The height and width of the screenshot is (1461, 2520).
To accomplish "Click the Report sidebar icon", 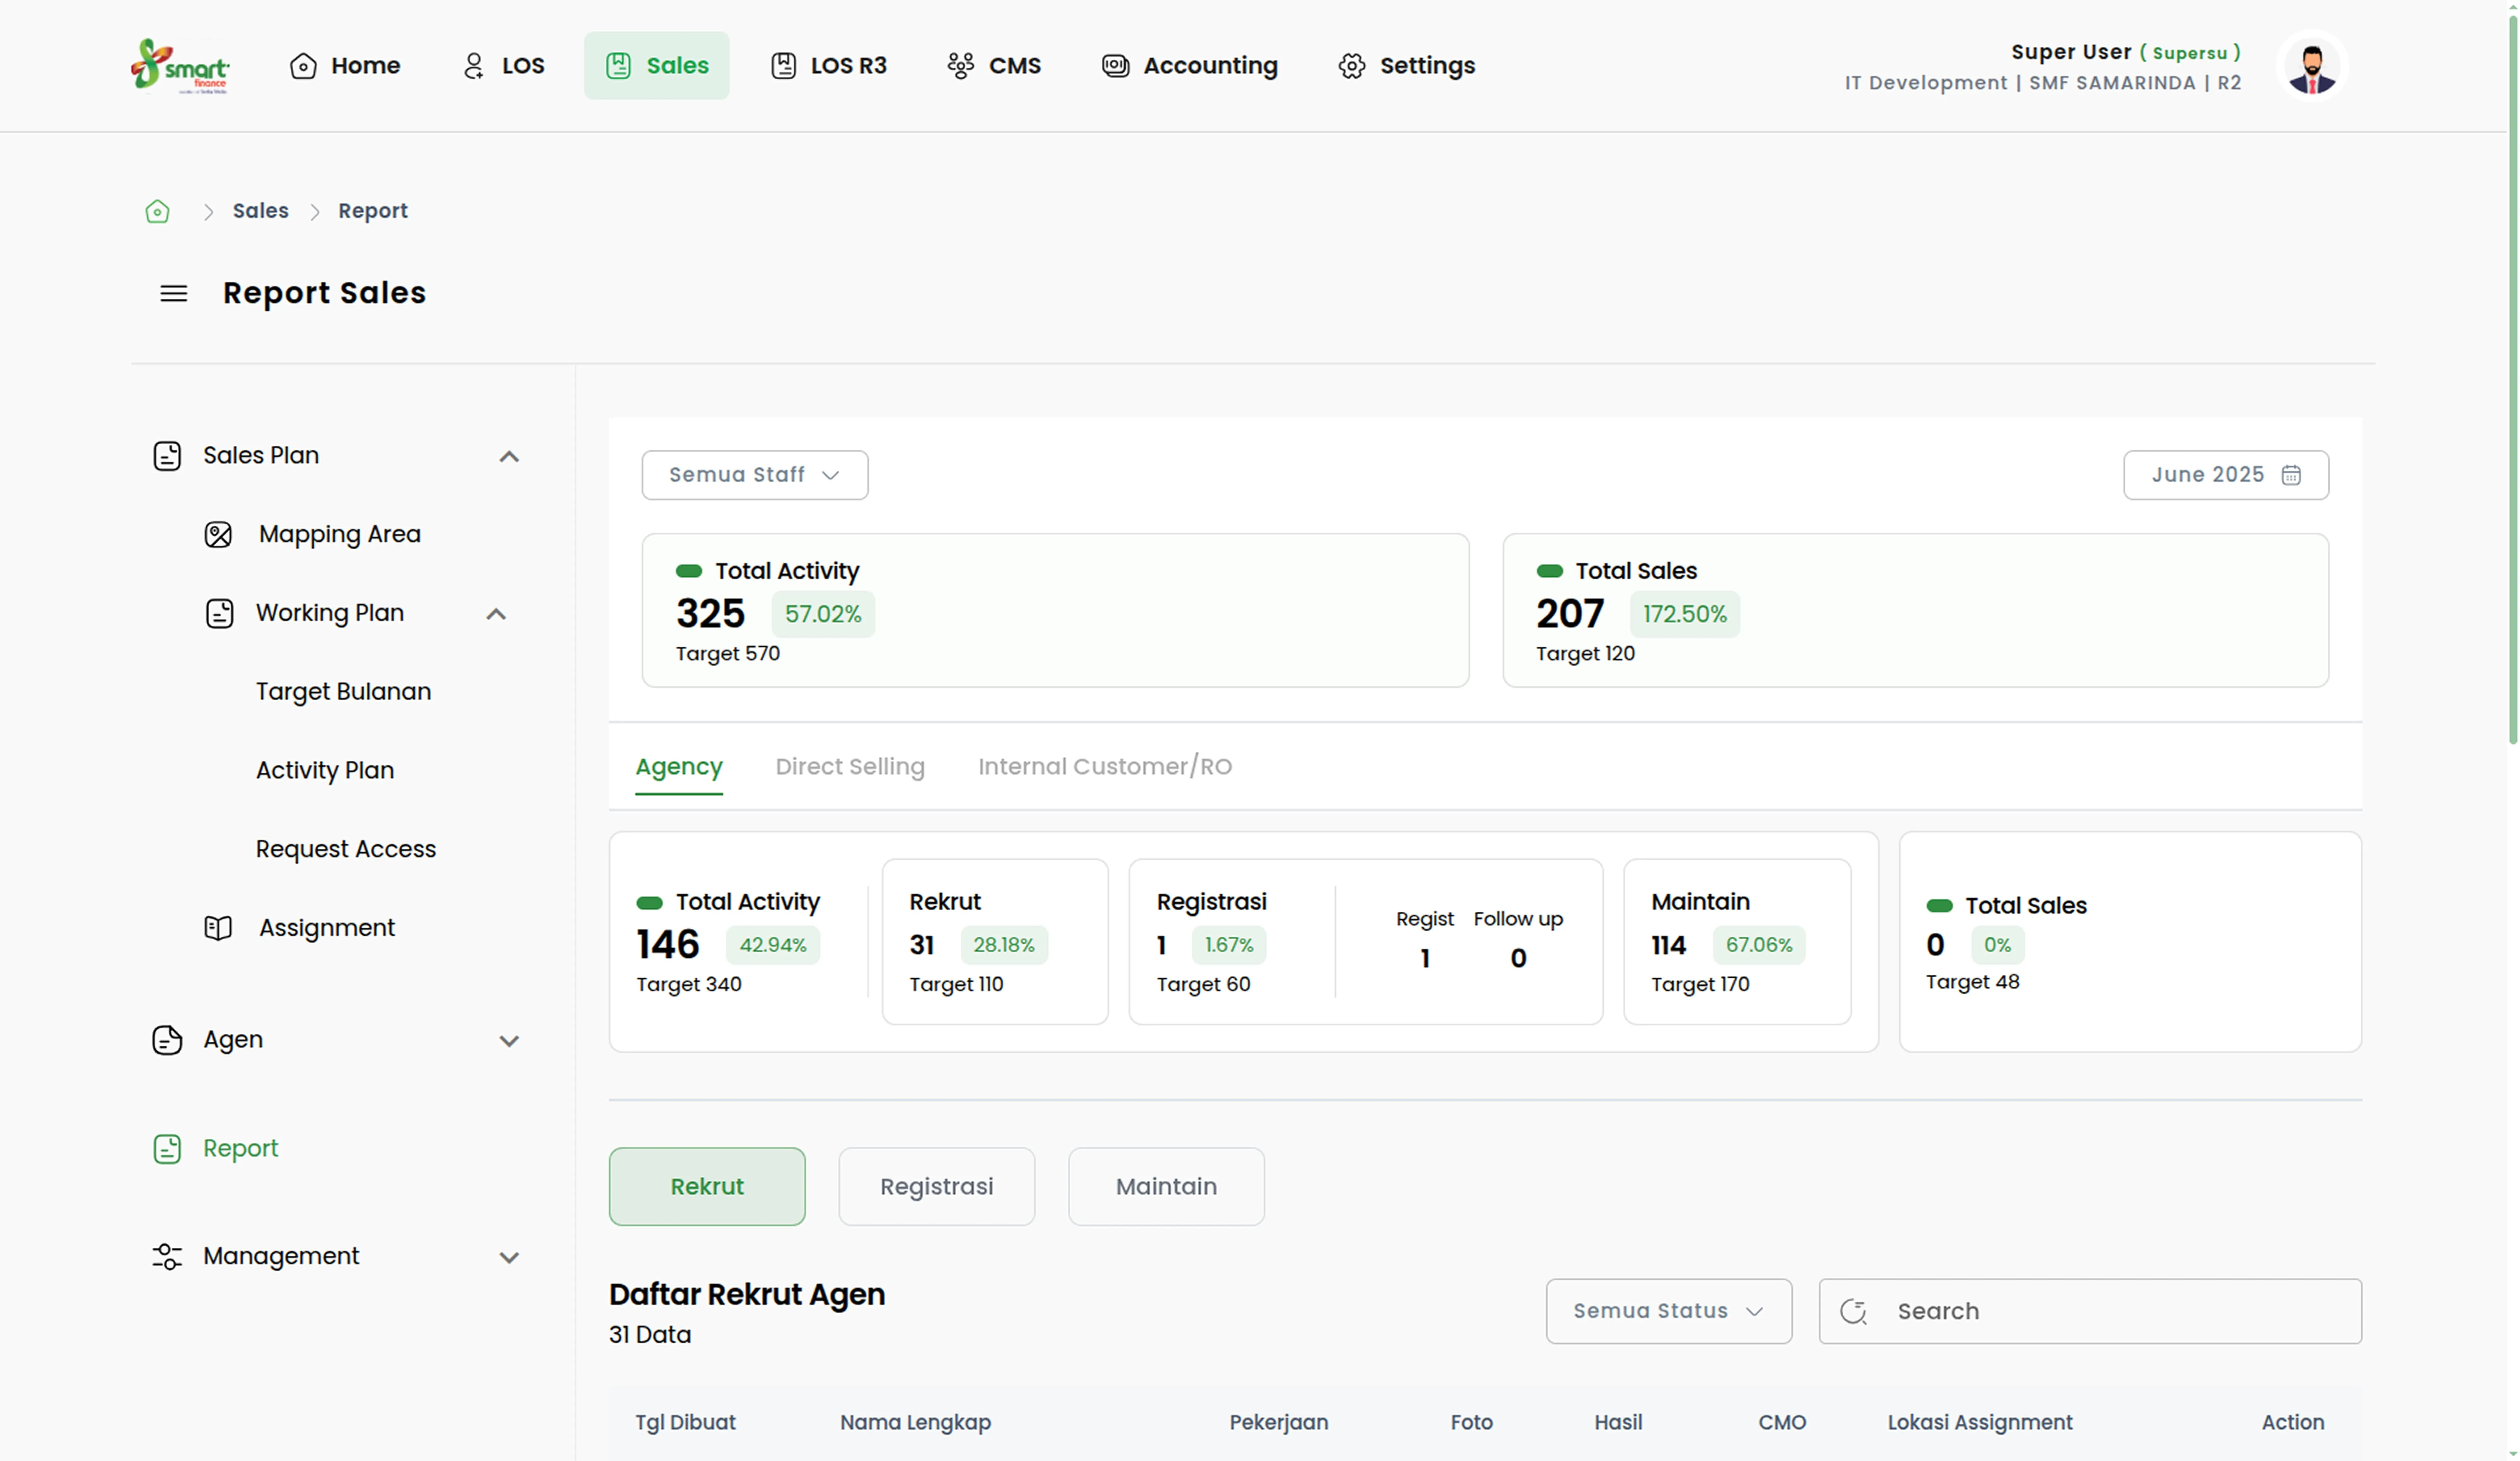I will pos(167,1149).
